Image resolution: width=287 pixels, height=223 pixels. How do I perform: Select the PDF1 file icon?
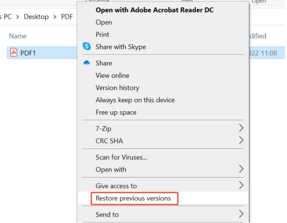coord(14,52)
